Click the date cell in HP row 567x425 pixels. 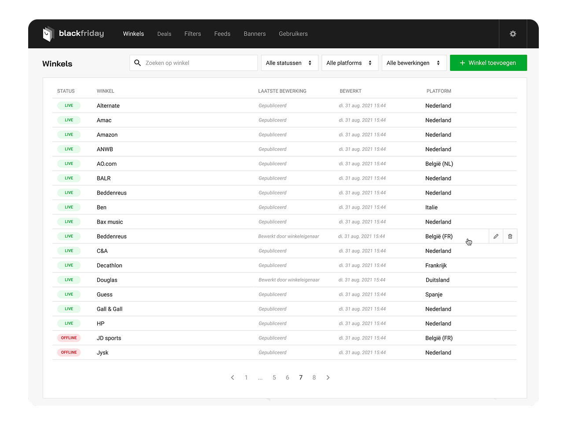click(x=362, y=323)
